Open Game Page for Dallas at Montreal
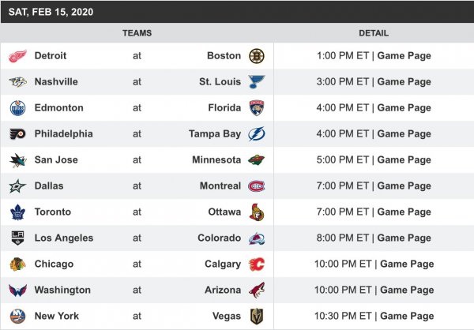The height and width of the screenshot is (330, 474). (x=404, y=186)
